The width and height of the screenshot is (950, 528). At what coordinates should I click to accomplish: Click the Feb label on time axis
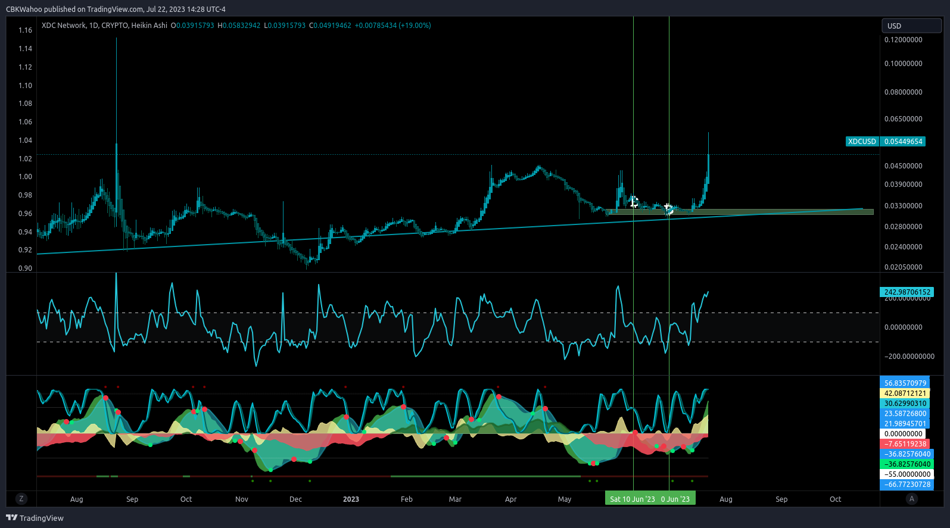coord(407,499)
